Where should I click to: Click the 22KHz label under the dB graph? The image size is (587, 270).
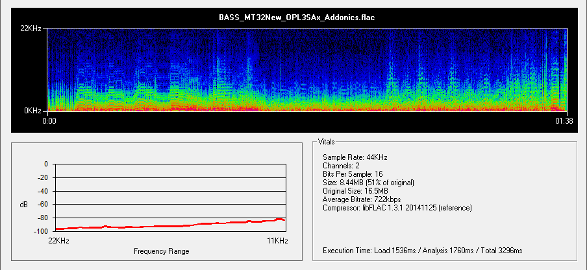(59, 241)
